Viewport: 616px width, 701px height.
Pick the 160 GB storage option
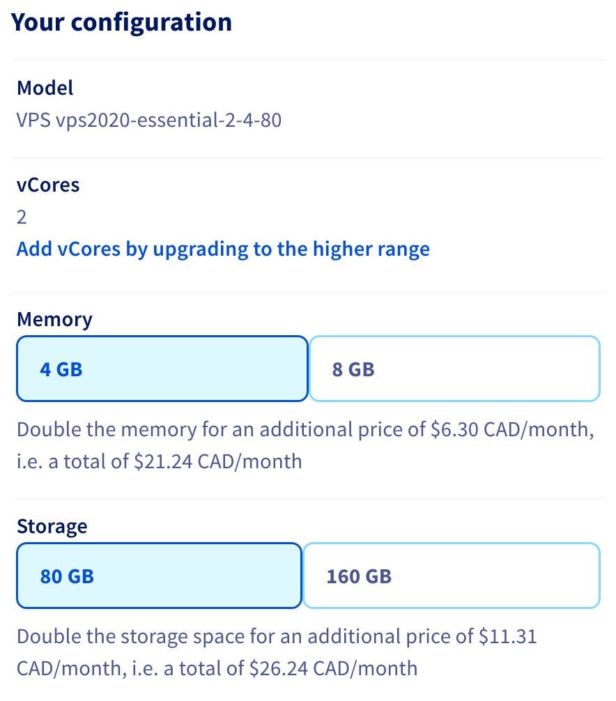pyautogui.click(x=452, y=576)
